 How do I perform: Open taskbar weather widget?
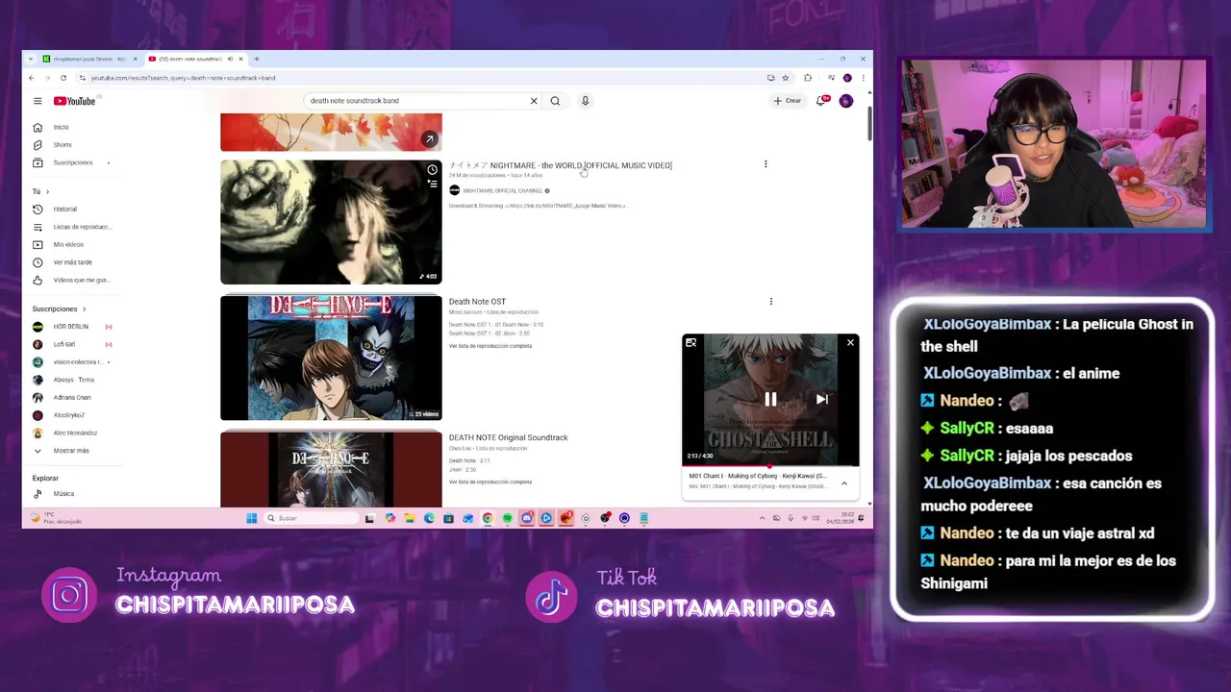click(x=56, y=518)
